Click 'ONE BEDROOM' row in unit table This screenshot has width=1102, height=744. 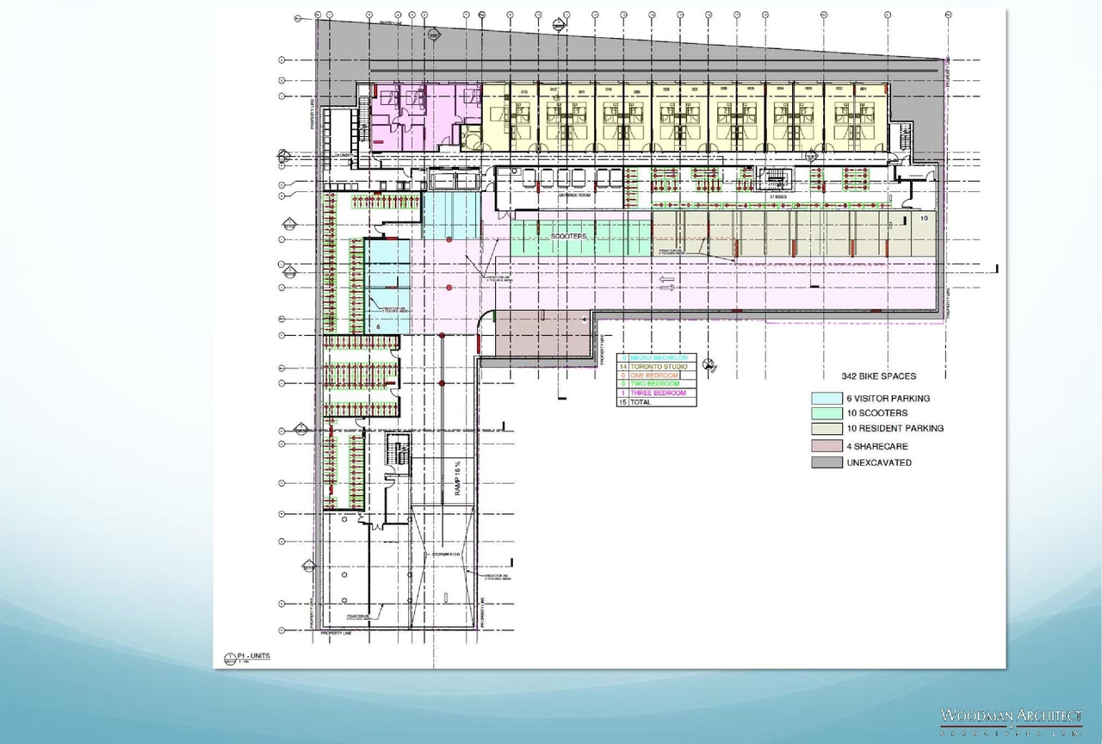coord(656,375)
